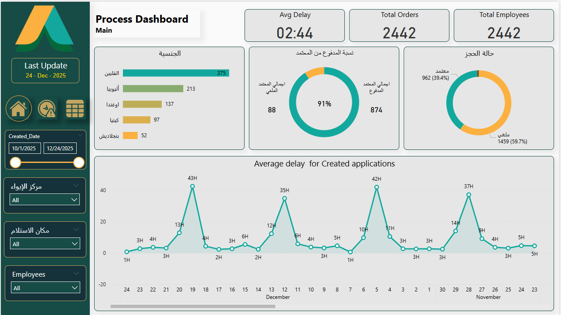The width and height of the screenshot is (561, 315).
Task: Select the 43H peak data point
Action: (x=192, y=186)
